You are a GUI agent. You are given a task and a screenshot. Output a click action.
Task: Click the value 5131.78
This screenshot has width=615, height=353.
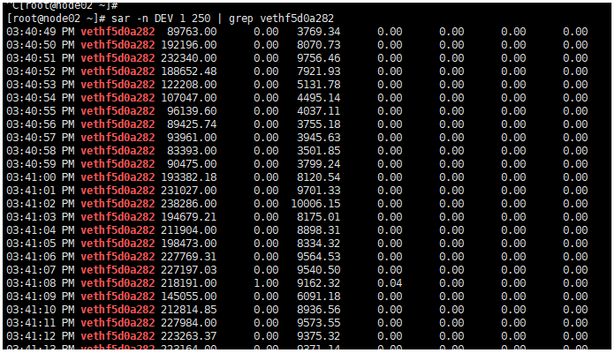[318, 85]
